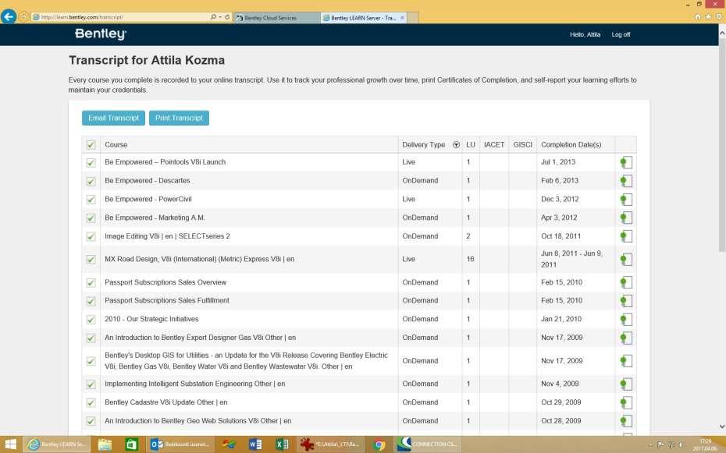
Task: Click the taskbar clock showing date and time
Action: coord(705,444)
